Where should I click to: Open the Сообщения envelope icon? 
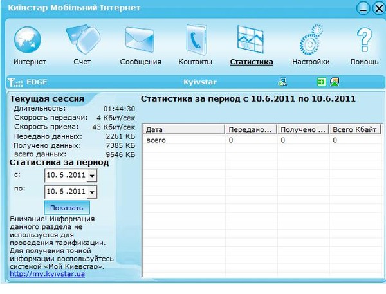pos(140,40)
